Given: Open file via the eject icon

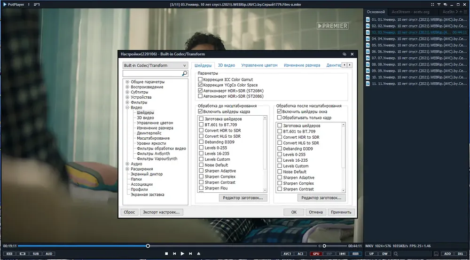Looking at the screenshot, I should coord(198,254).
